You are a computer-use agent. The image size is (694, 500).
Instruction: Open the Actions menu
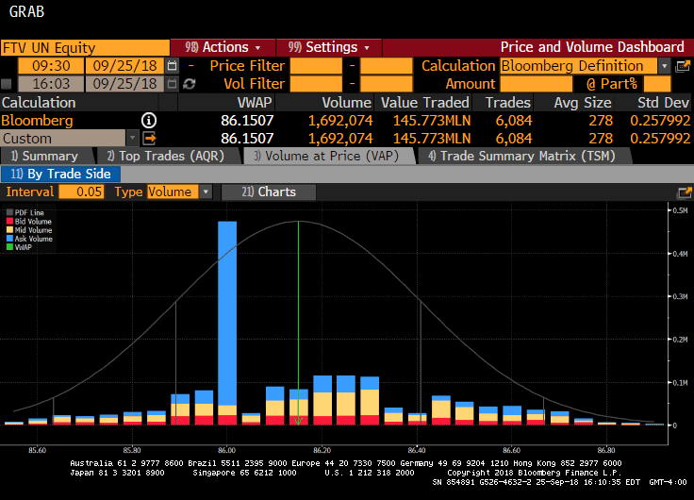(223, 47)
